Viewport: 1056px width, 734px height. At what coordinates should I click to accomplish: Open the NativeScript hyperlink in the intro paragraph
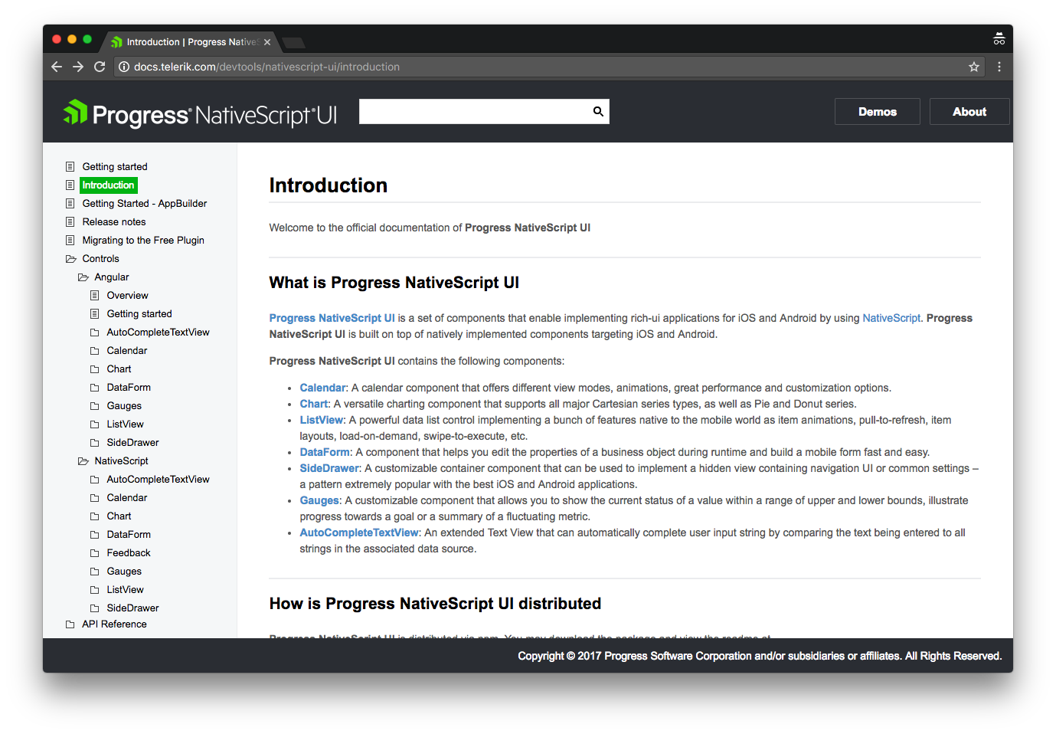891,317
